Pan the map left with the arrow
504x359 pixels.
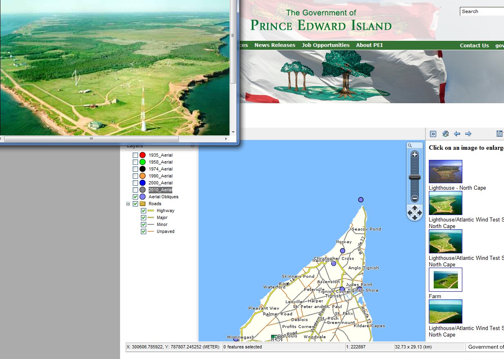[x=410, y=213]
